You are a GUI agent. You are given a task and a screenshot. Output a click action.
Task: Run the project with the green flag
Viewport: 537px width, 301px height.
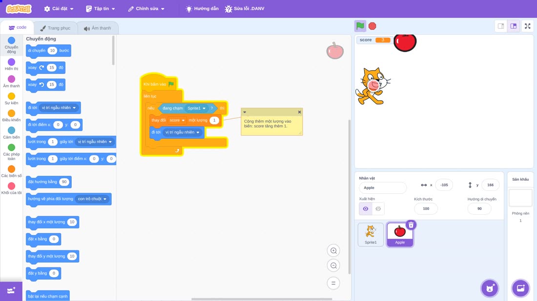click(x=360, y=26)
